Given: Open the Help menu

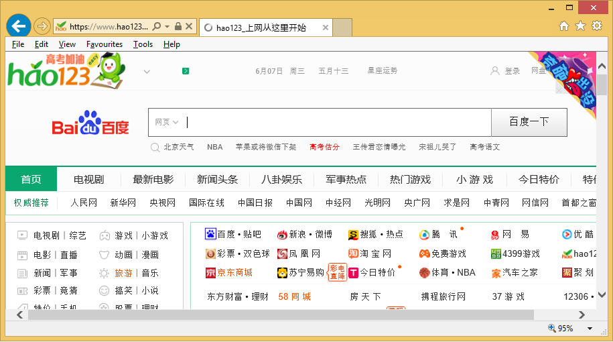Looking at the screenshot, I should coord(172,44).
